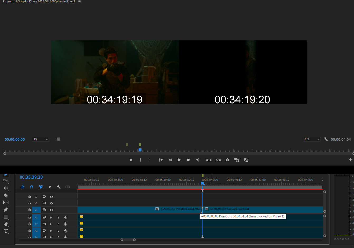Screen dimensions: 354x248
Task: Click the Program Monitor blue playhead
Action: point(140,150)
